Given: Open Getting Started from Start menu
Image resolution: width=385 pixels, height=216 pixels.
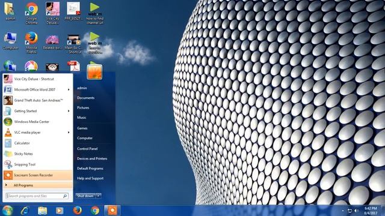Looking at the screenshot, I should pos(37,111).
